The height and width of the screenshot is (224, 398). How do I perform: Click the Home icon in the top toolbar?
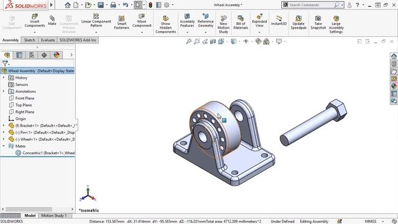point(68,5)
